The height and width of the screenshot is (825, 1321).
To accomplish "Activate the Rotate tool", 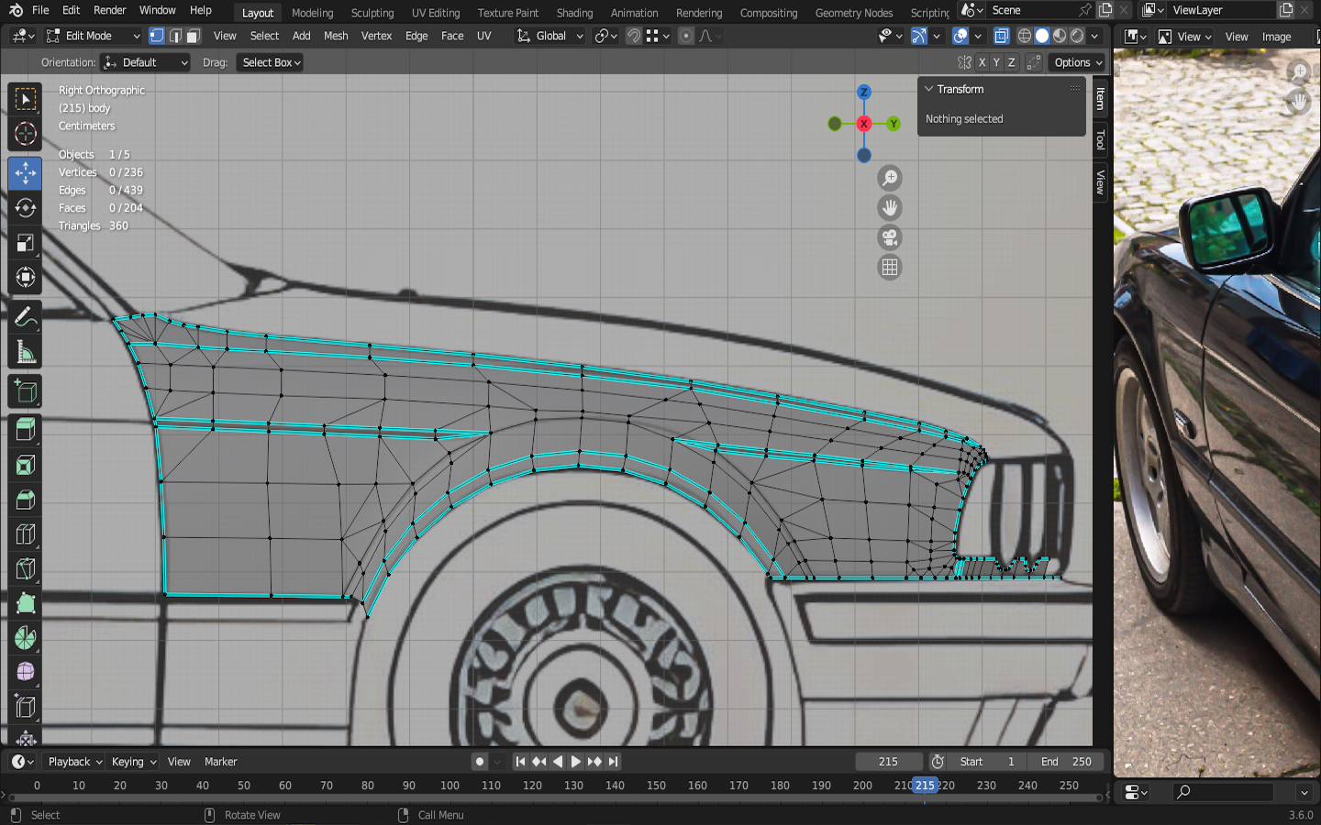I will (25, 208).
